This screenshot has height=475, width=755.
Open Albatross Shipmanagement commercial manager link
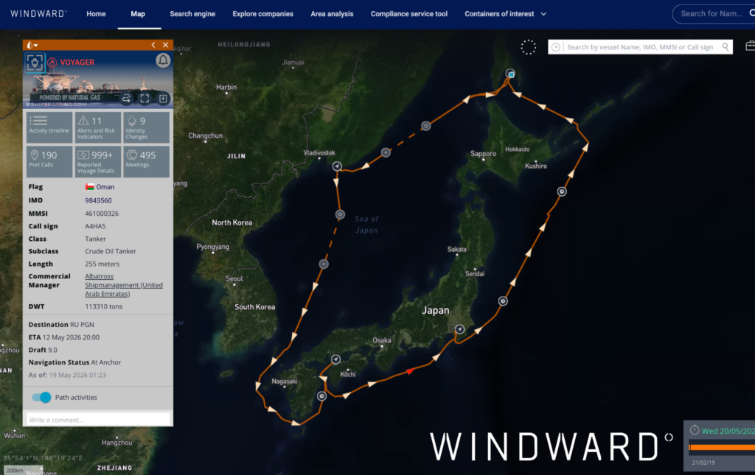point(124,285)
